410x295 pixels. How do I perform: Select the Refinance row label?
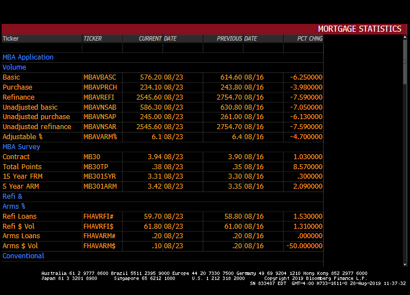18,97
